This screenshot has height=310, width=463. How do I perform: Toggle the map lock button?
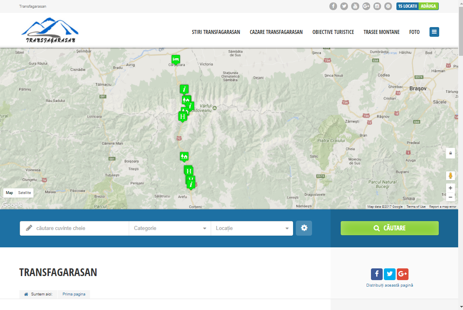(450, 153)
